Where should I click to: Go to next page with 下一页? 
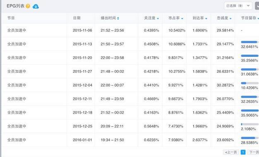pyautogui.click(x=254, y=152)
